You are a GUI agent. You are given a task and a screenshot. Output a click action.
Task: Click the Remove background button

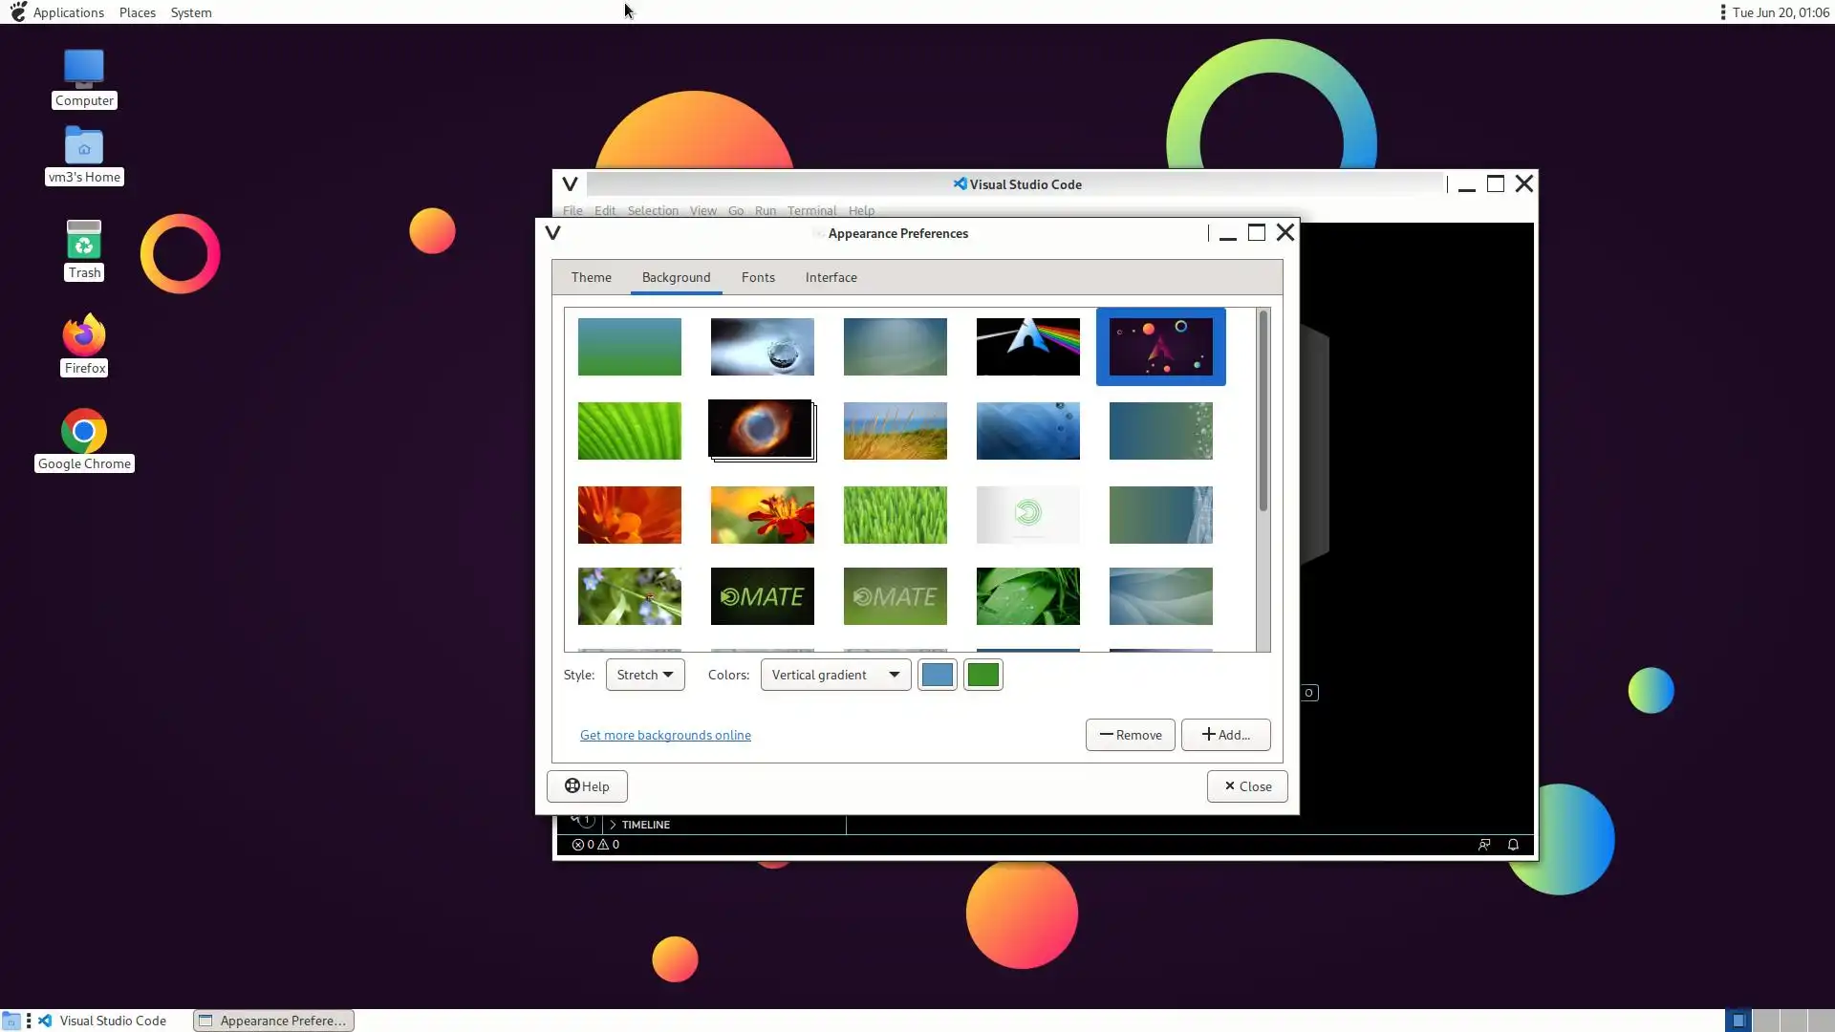pyautogui.click(x=1130, y=735)
